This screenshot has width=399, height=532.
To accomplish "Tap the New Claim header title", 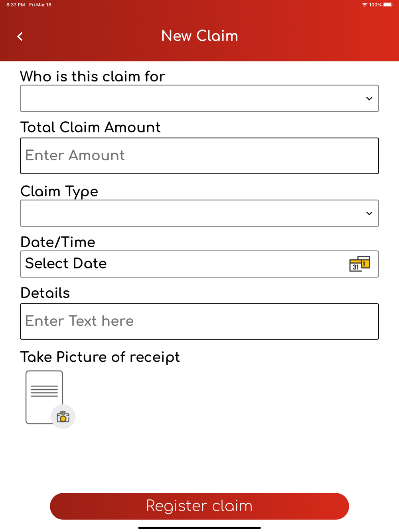I will [x=199, y=36].
